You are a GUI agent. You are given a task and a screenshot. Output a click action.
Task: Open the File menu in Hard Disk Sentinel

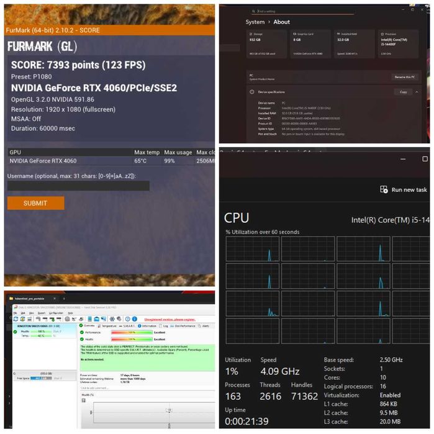coord(15,313)
